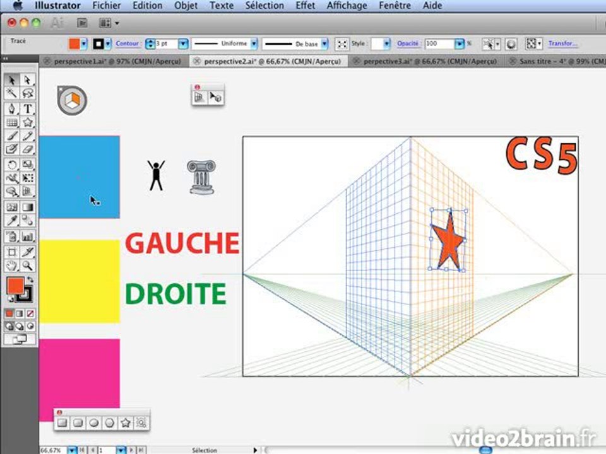
Task: Open the Opacité value dropdown
Action: click(459, 44)
